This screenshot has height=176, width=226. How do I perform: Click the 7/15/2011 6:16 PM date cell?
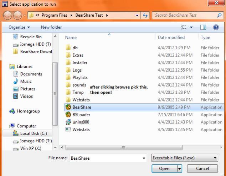(175, 115)
